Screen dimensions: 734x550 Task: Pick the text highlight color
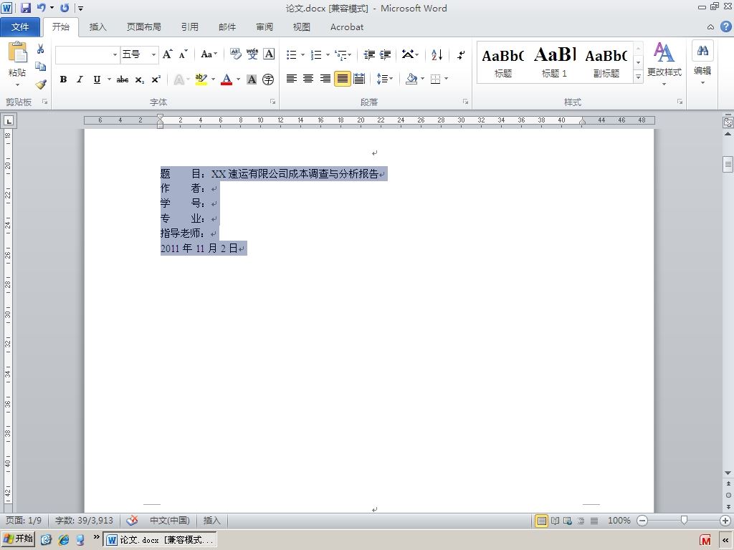tap(201, 79)
